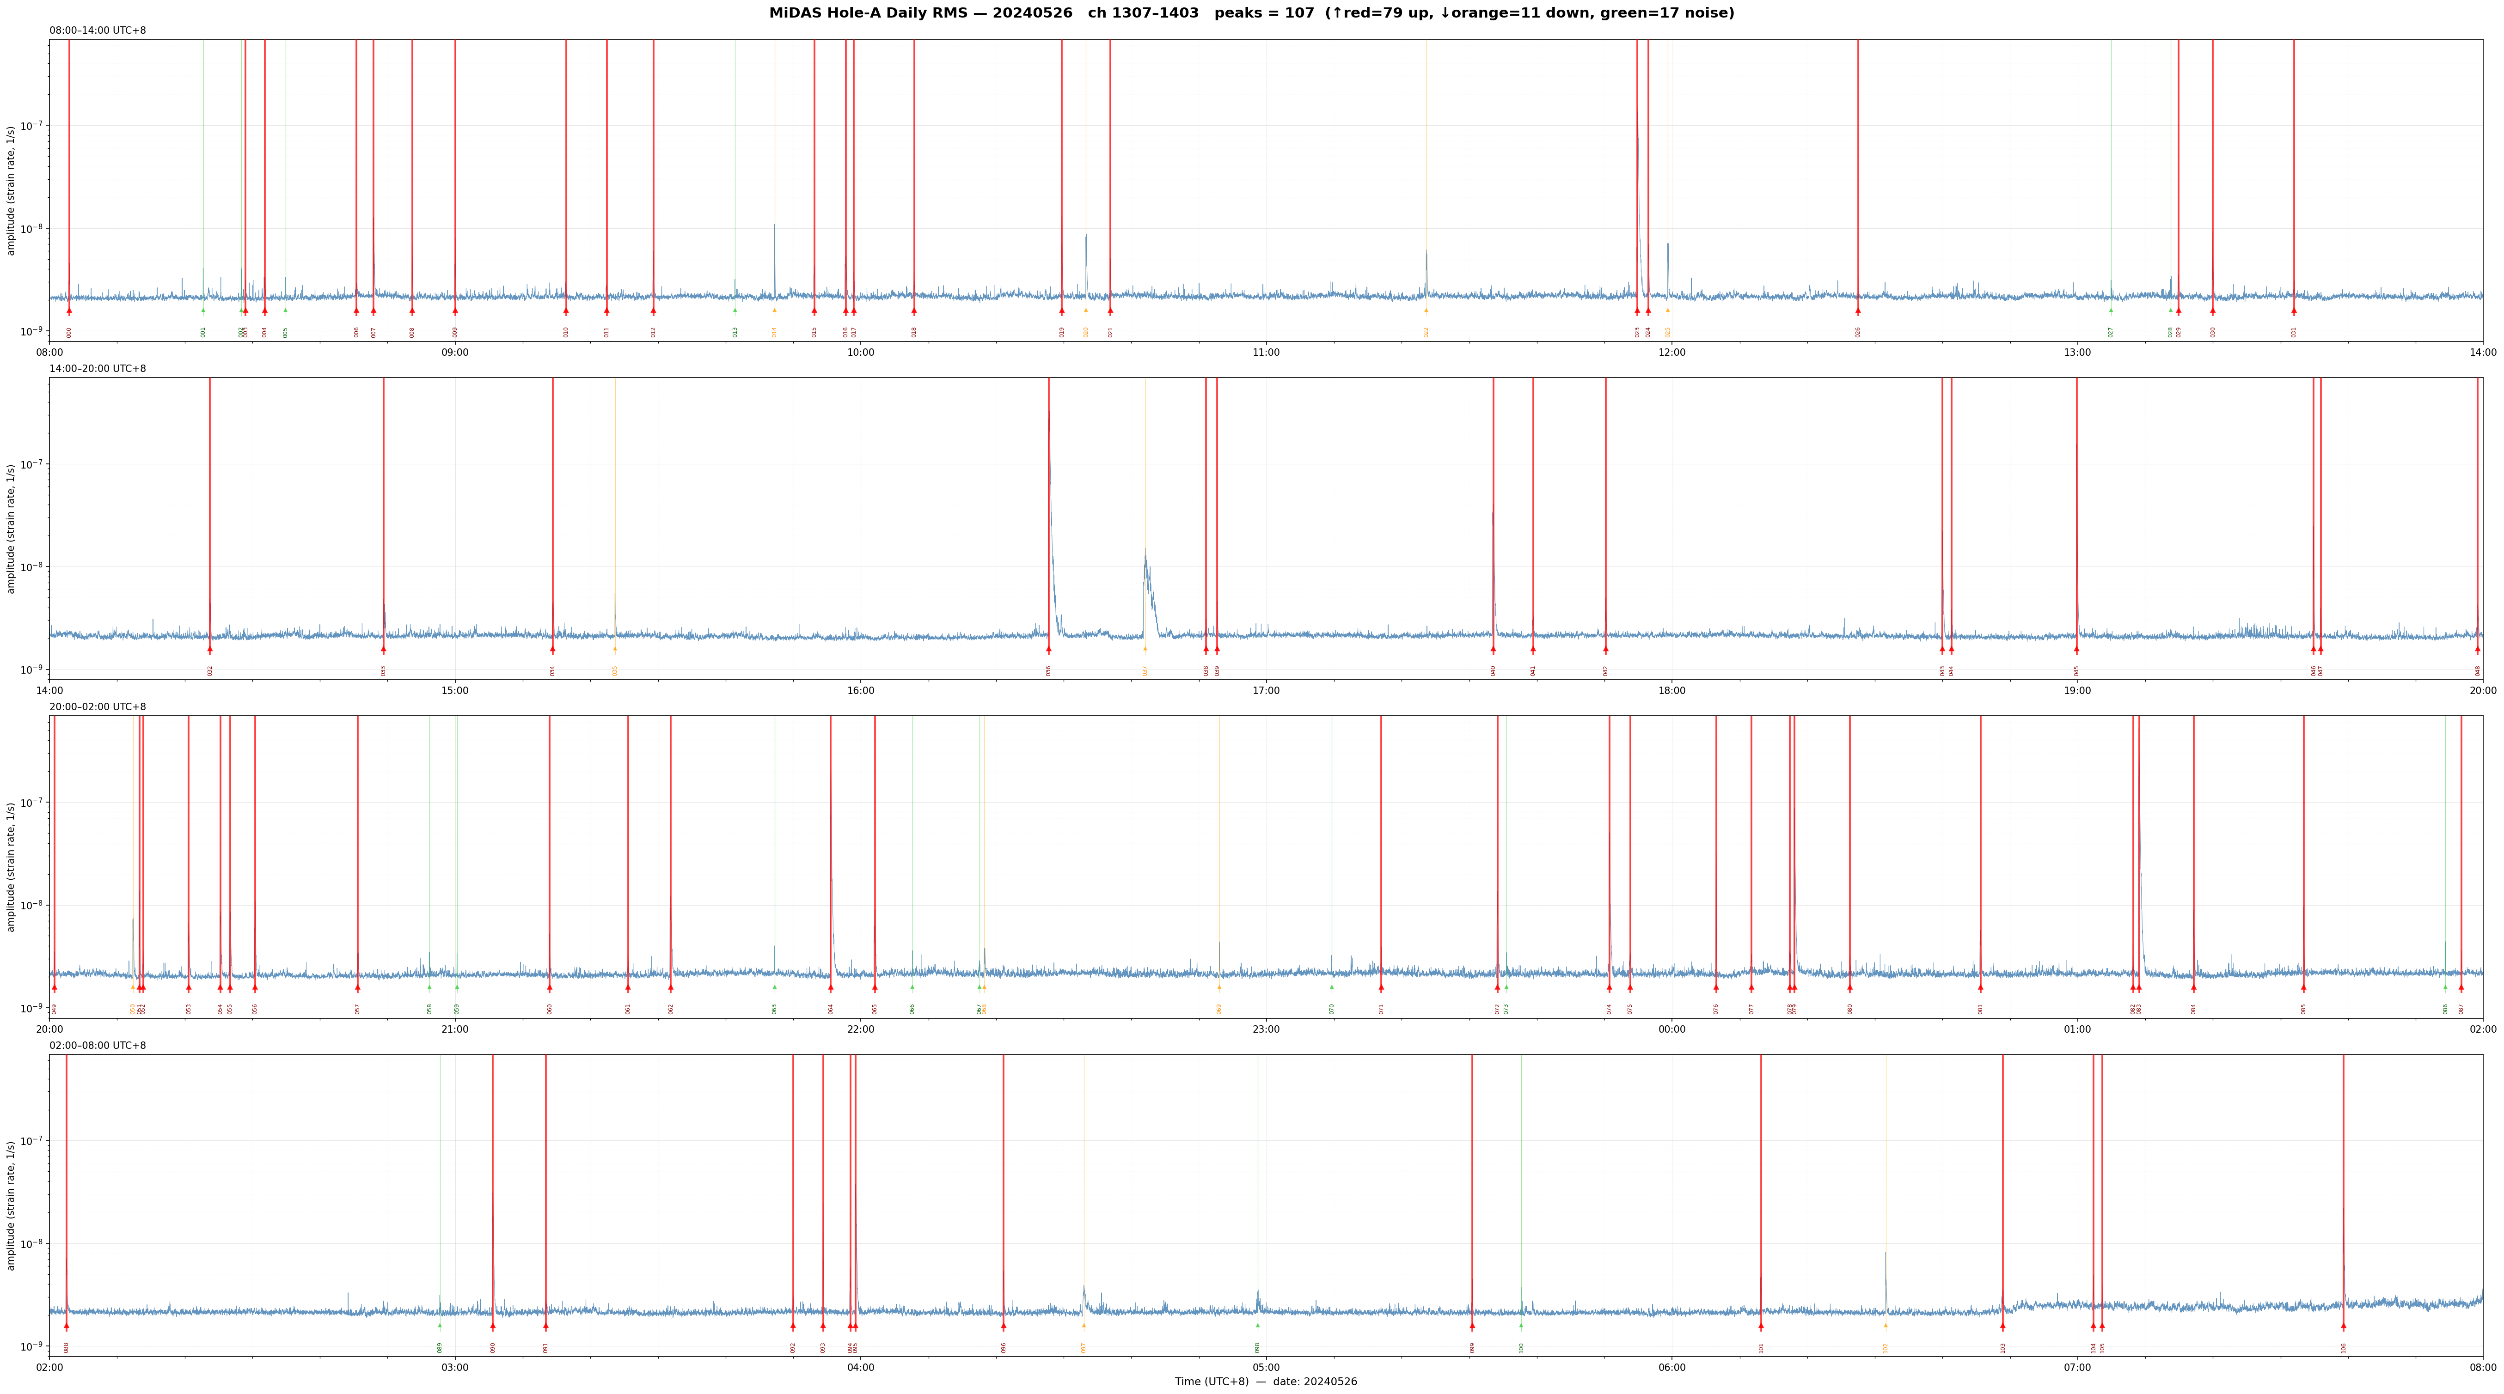Click red peak marker 071
Screen dimensions: 2504x1394
tap(1381, 987)
